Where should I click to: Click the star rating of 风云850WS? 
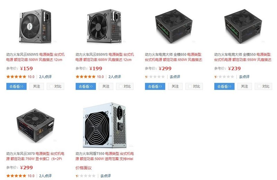pyautogui.click(x=86, y=76)
